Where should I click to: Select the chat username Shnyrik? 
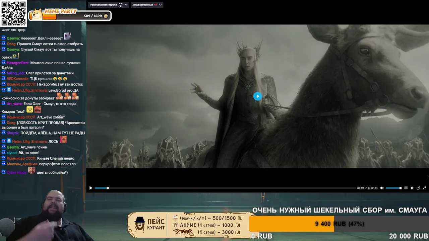pyautogui.click(x=13, y=133)
